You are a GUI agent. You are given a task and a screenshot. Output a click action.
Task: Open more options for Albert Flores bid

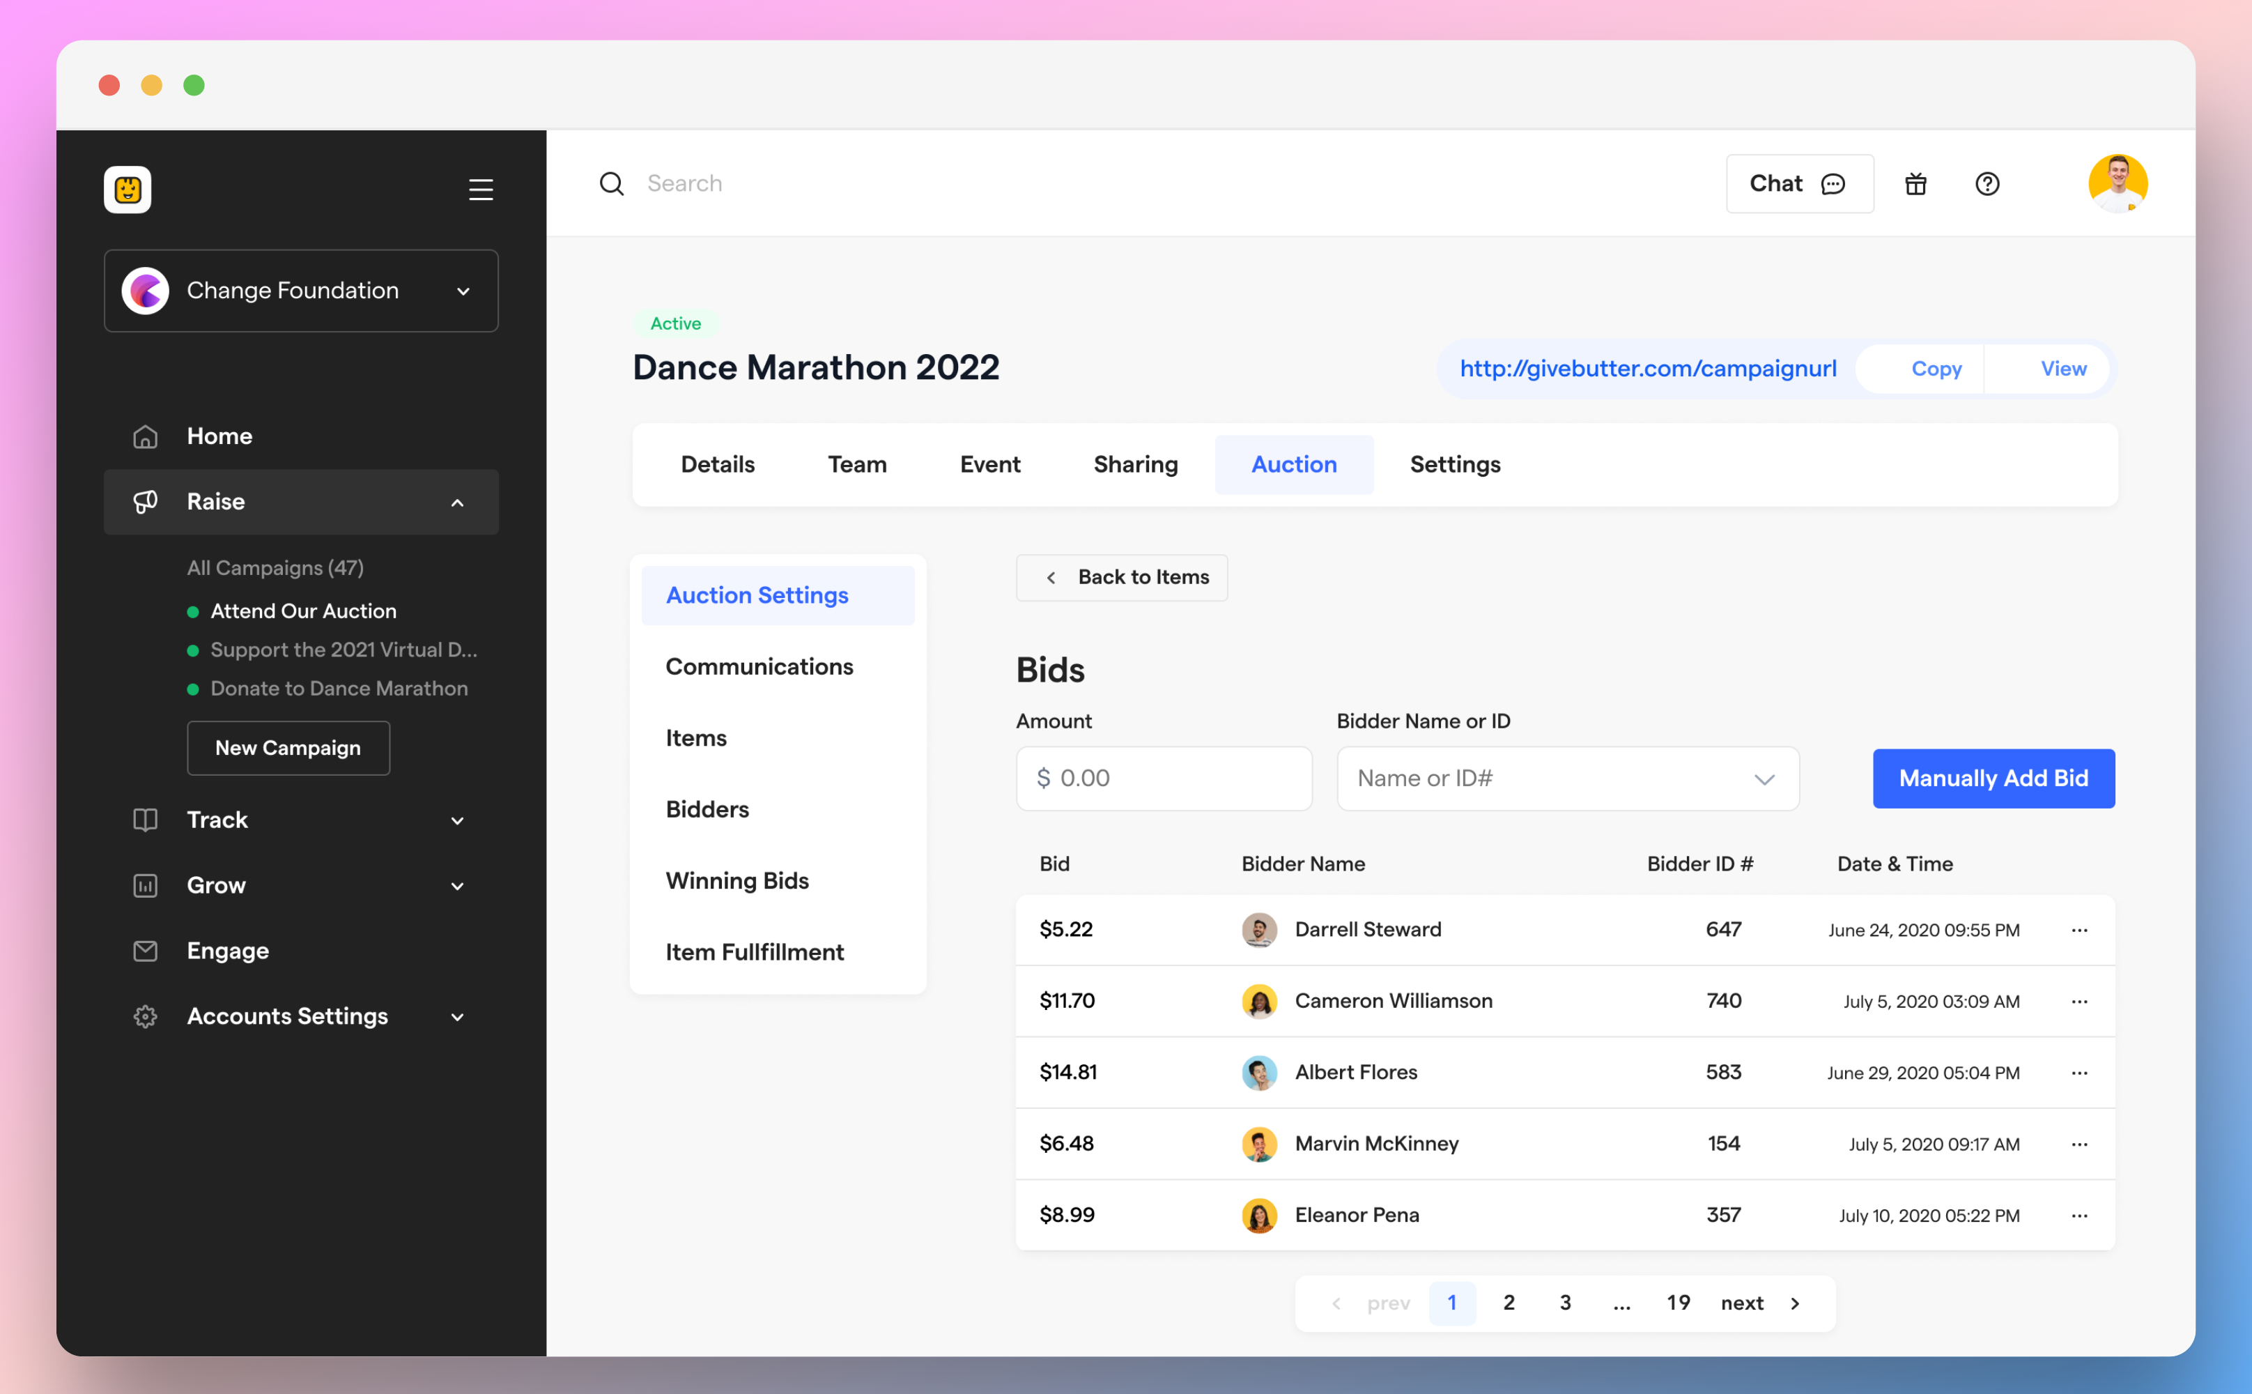2080,1072
